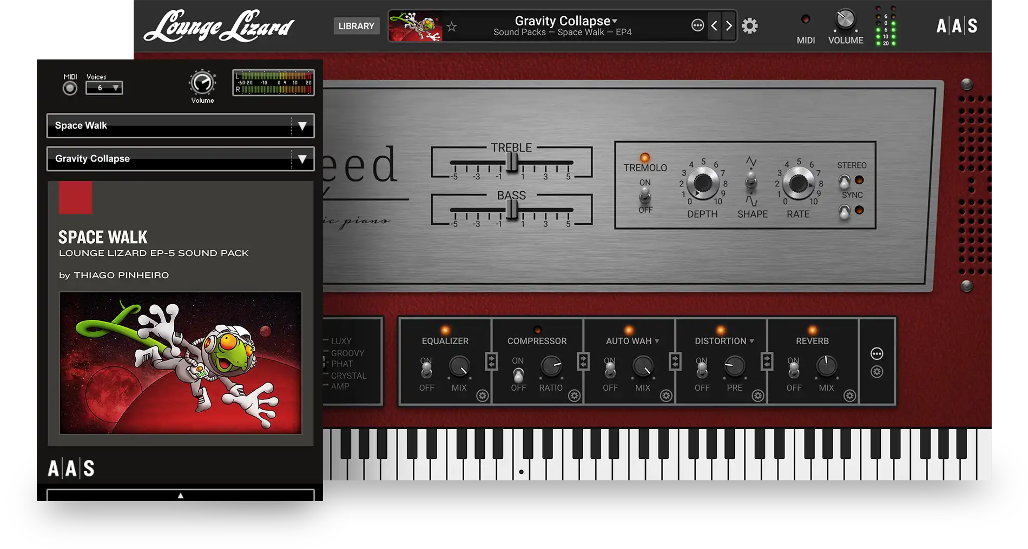Open the Voices count dropdown
The width and height of the screenshot is (1028, 549).
click(x=104, y=88)
